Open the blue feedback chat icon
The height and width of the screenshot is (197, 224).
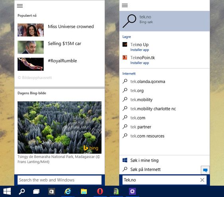205,170
